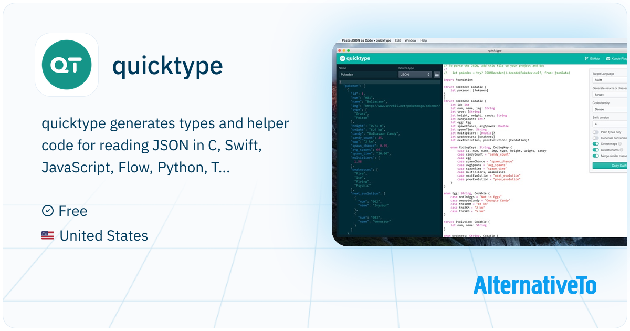Click the "weaknesses": [ JSON line
The width and height of the screenshot is (630, 331).
pyautogui.click(x=363, y=170)
